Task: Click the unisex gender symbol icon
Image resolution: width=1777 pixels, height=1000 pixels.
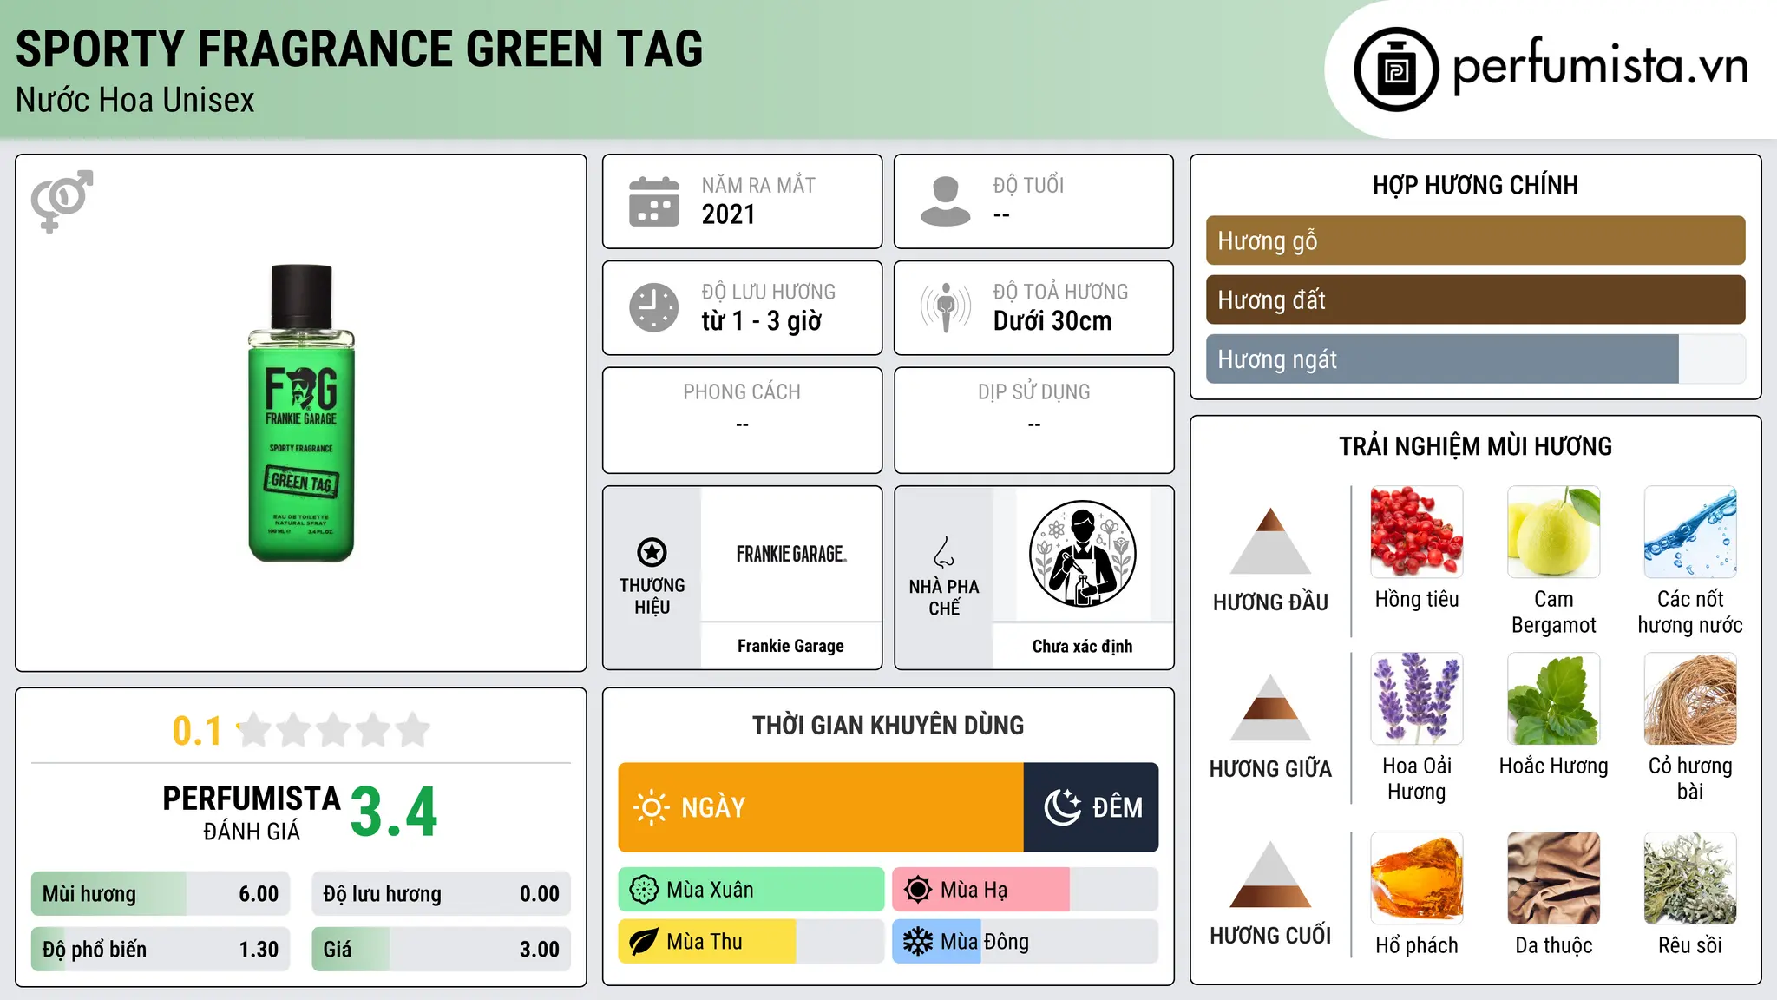Action: (x=62, y=201)
